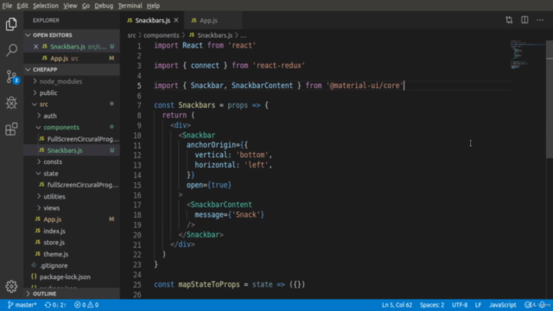This screenshot has width=553, height=311.
Task: Click Open Changes icon in editor toolbar
Action: point(509,20)
